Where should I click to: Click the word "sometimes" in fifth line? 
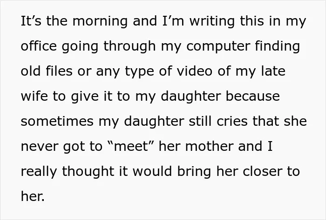pyautogui.click(x=57, y=122)
